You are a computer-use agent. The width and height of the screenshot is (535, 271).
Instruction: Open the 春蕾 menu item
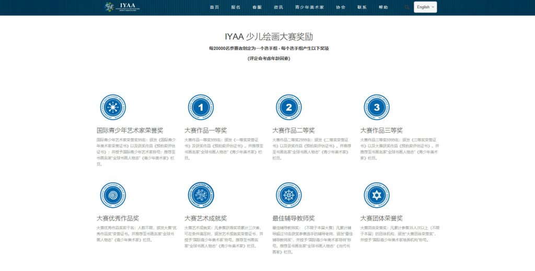click(x=257, y=7)
